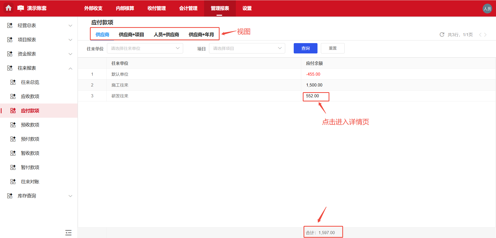Click the home icon in the top bar
Viewport: 496px width, 238px height.
tap(9, 8)
